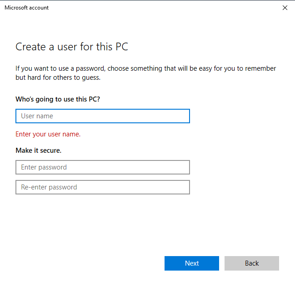
Task: Click the empty area right of the User name box
Action: pyautogui.click(x=241, y=116)
